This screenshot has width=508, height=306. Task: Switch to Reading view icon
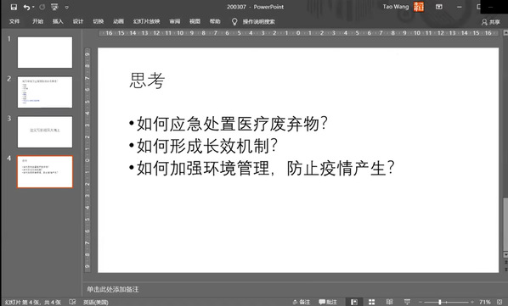point(389,302)
